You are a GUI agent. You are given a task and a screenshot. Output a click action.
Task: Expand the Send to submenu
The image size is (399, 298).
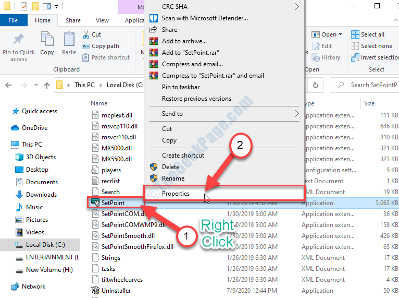click(x=297, y=113)
